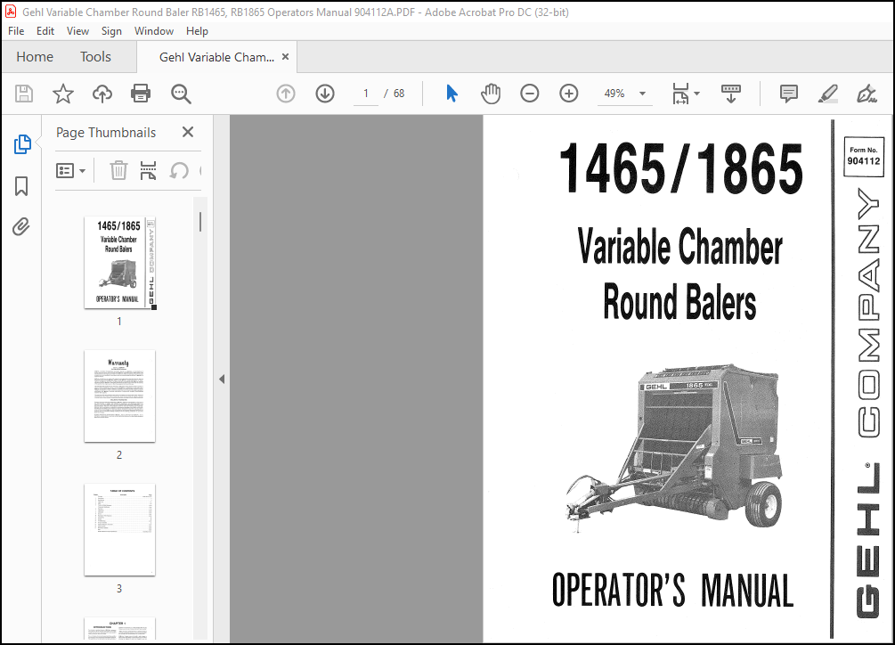Screen dimensions: 895x645
Task: Open the zoom level 49% dropdown
Action: (x=642, y=94)
